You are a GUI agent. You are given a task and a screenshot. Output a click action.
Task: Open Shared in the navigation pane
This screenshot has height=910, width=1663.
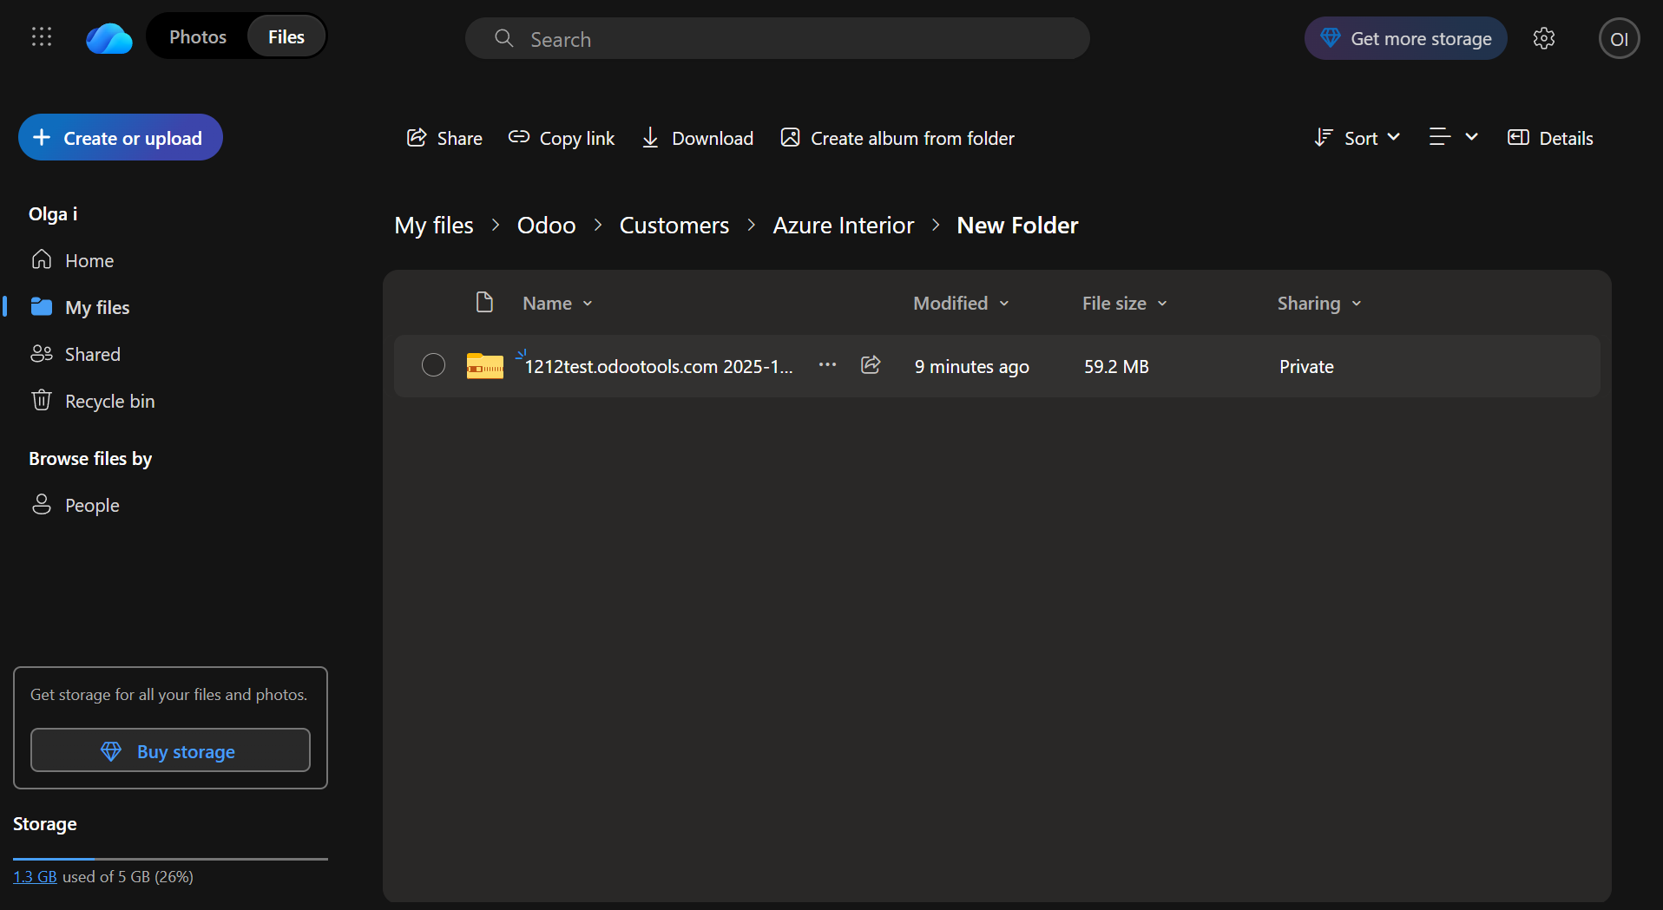pyautogui.click(x=92, y=354)
